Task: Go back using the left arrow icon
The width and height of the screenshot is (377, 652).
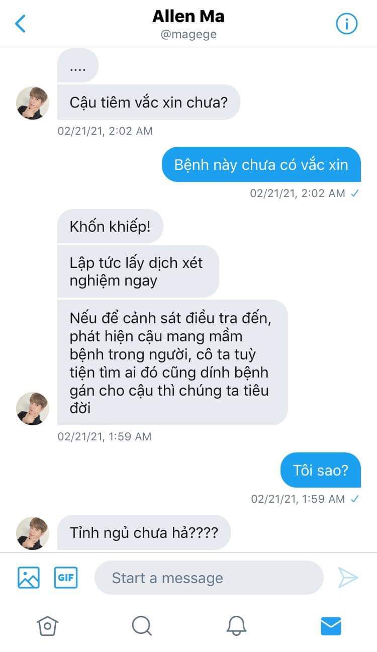Action: [x=20, y=24]
